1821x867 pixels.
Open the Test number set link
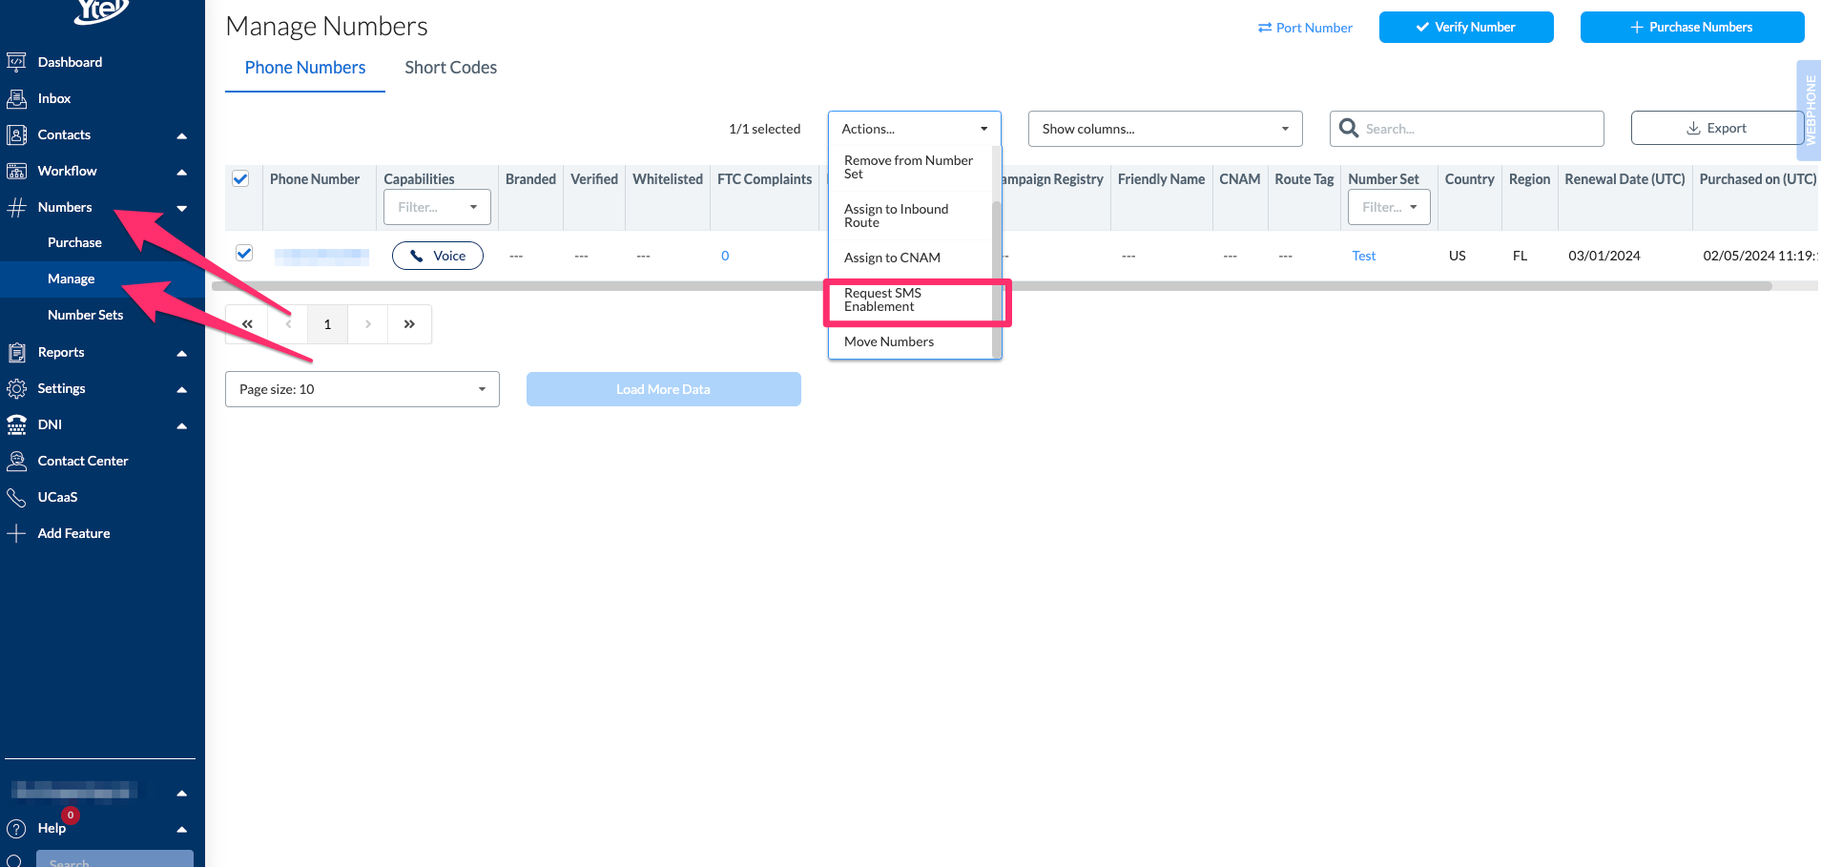[1363, 255]
